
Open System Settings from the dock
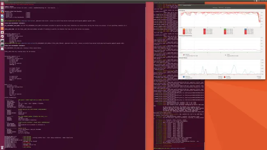tap(2, 37)
